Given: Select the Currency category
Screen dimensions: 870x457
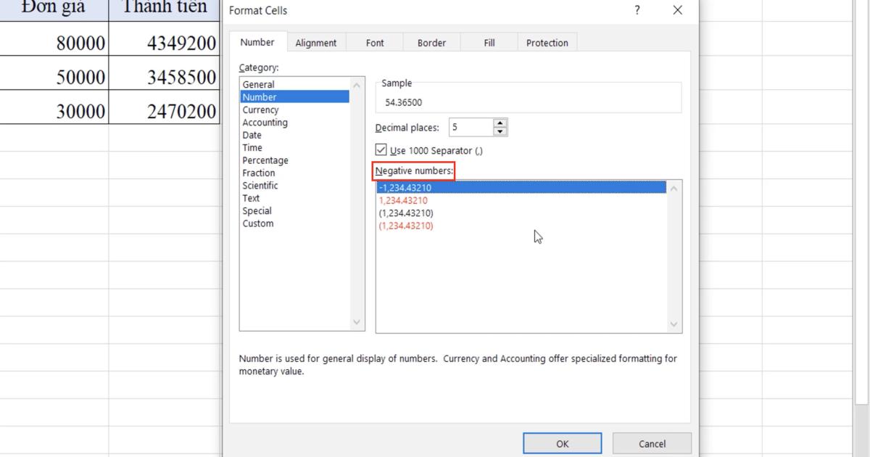Looking at the screenshot, I should [x=261, y=109].
